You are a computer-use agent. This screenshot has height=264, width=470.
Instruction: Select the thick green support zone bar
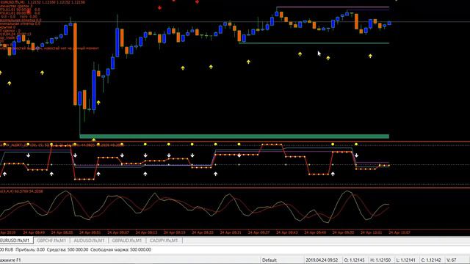click(x=234, y=136)
